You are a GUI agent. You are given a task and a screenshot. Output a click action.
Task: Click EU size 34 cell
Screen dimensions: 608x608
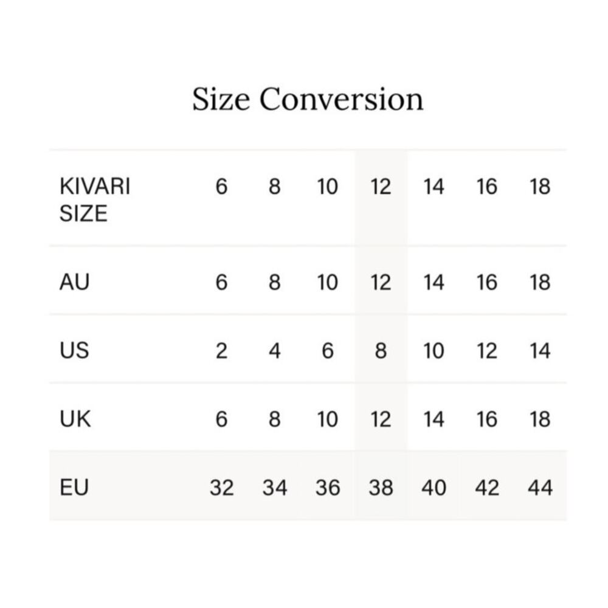pos(275,488)
